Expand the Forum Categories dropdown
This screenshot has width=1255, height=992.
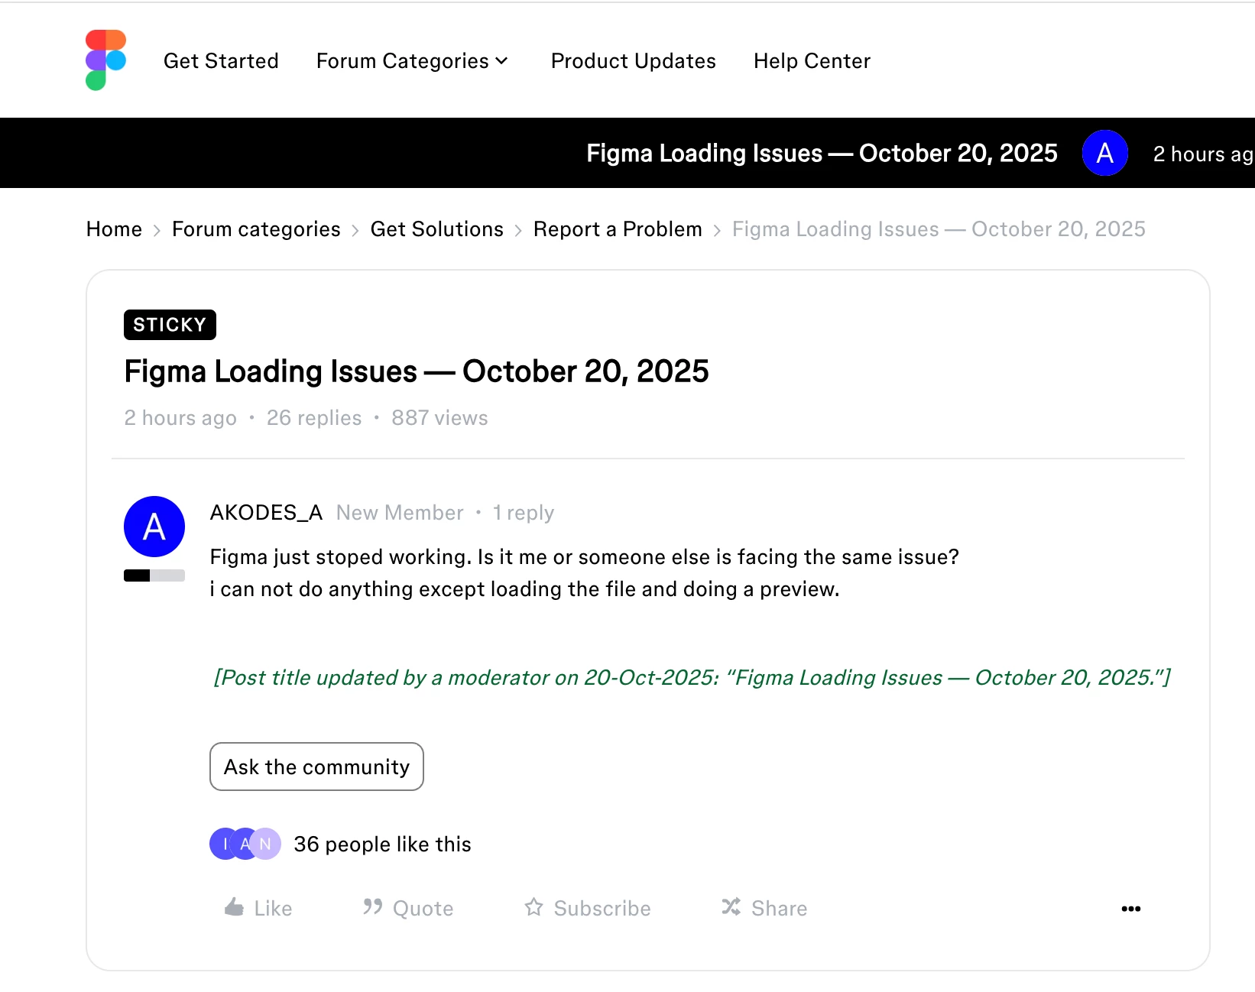(412, 61)
